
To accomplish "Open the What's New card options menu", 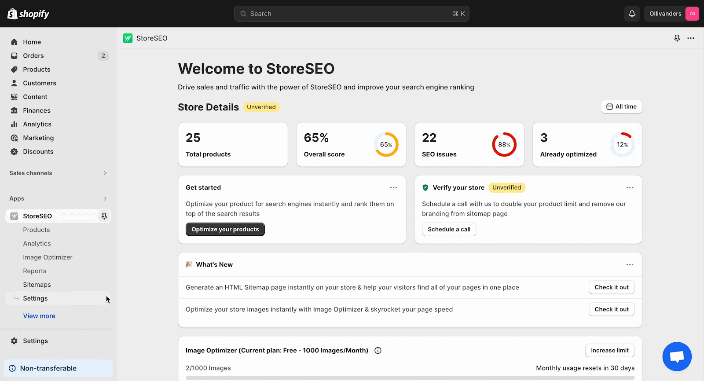I will (x=630, y=264).
